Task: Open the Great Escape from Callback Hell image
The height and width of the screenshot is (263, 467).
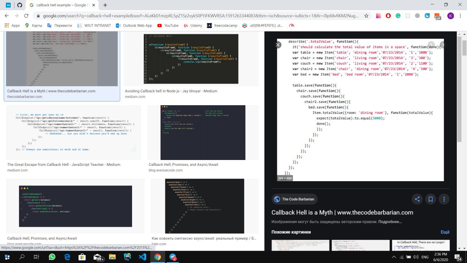Action: click(74, 132)
